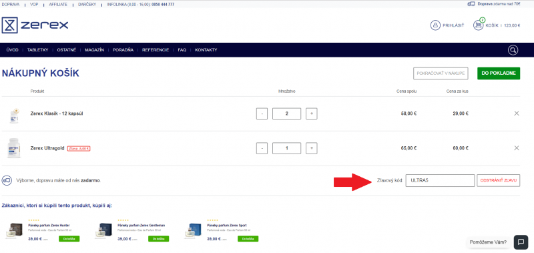Viewport: 534px width, 253px height.
Task: Open Úvod menu item
Action: click(x=12, y=50)
